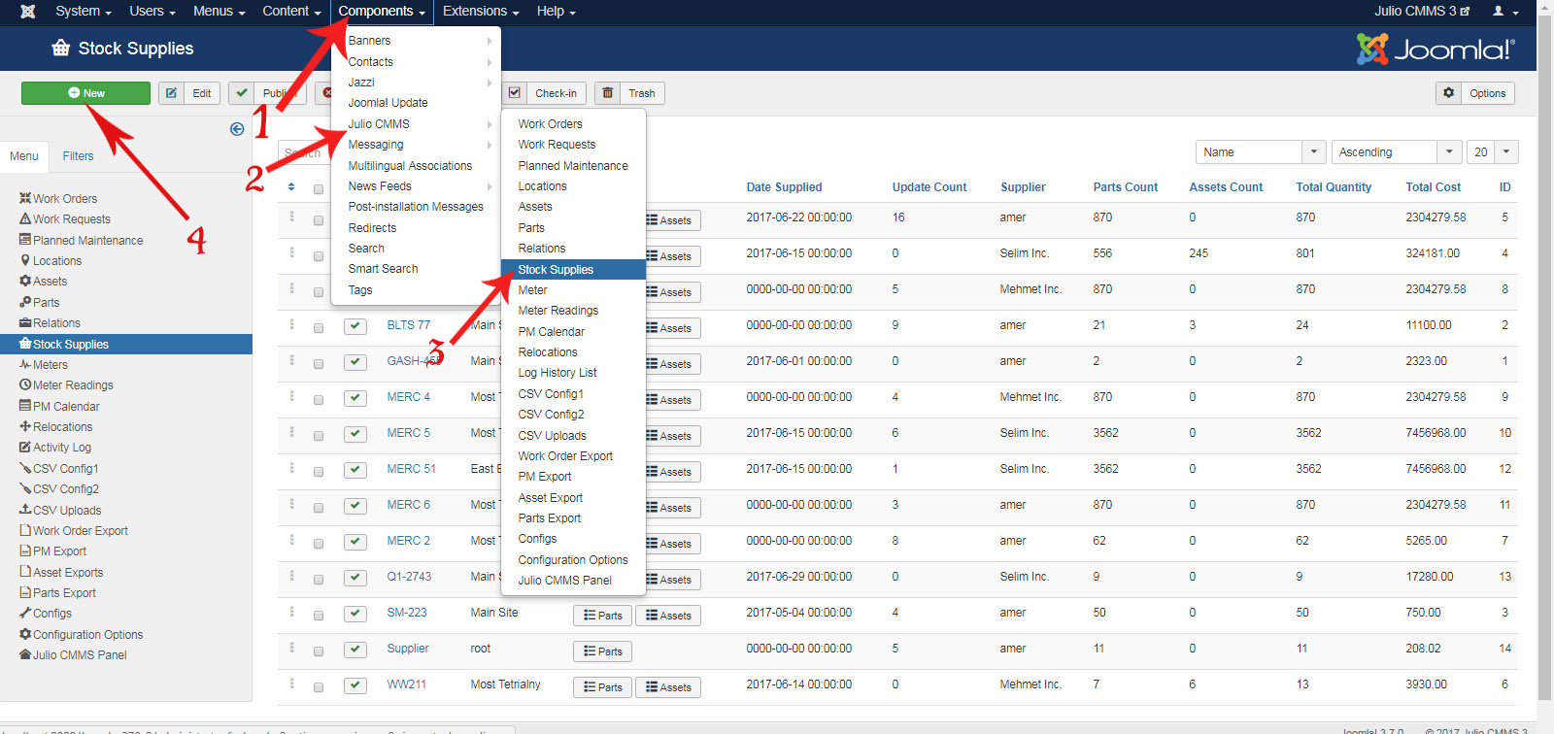Choose Configuration Options from the submenu

[x=573, y=560]
